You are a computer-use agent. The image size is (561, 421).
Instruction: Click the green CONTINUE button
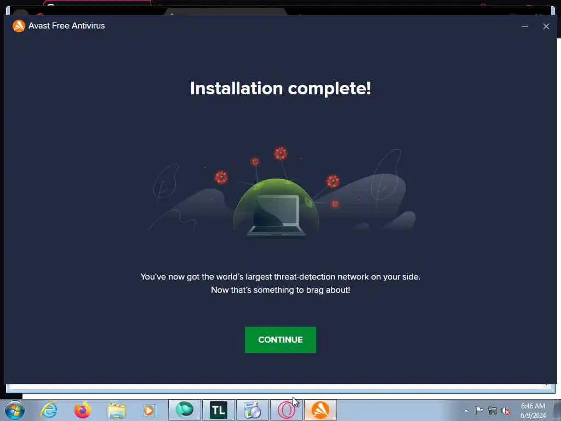tap(280, 339)
